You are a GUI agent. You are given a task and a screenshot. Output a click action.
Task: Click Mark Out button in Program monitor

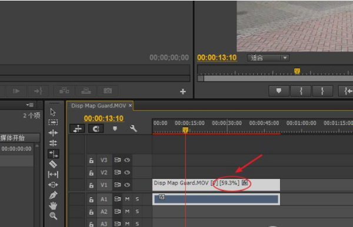(322, 91)
